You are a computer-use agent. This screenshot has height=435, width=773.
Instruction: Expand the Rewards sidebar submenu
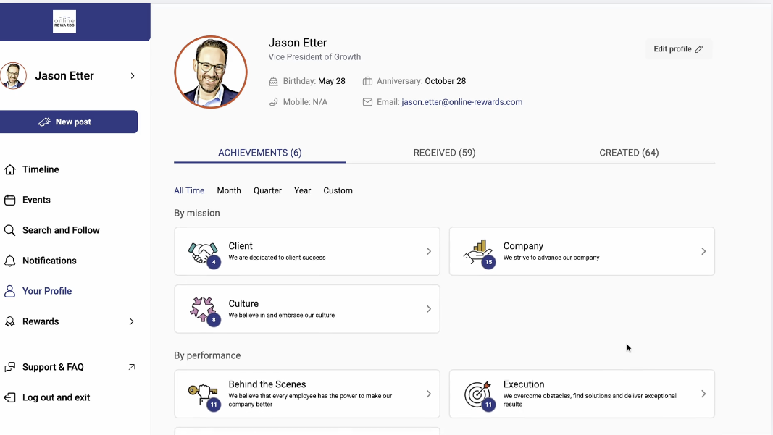131,321
